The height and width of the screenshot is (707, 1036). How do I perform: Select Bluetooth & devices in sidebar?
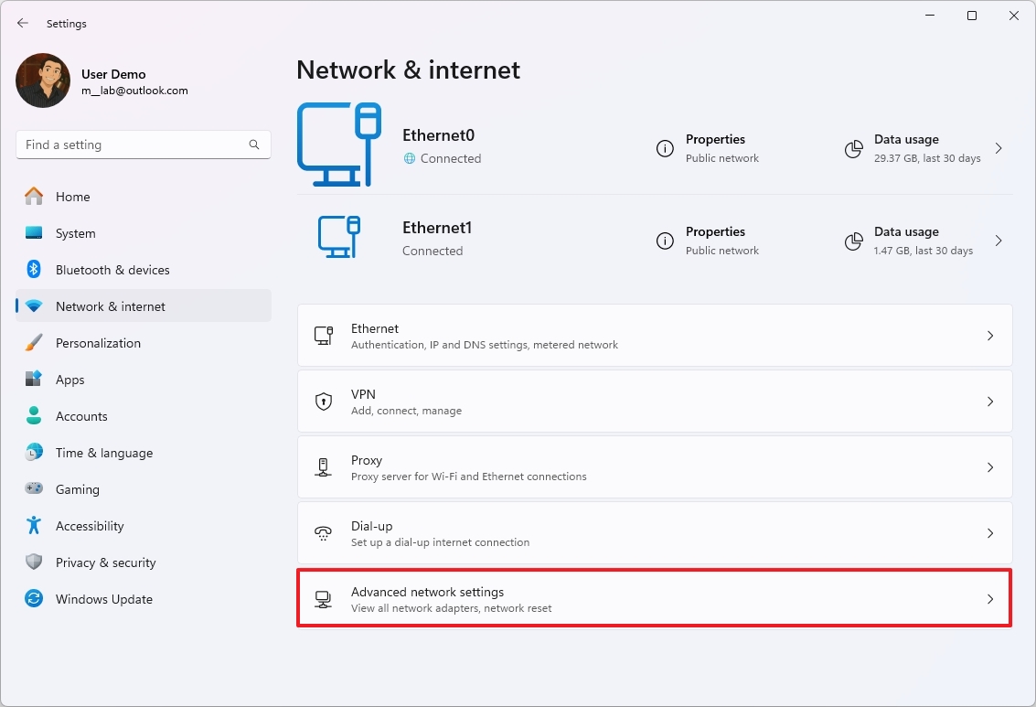(x=112, y=270)
